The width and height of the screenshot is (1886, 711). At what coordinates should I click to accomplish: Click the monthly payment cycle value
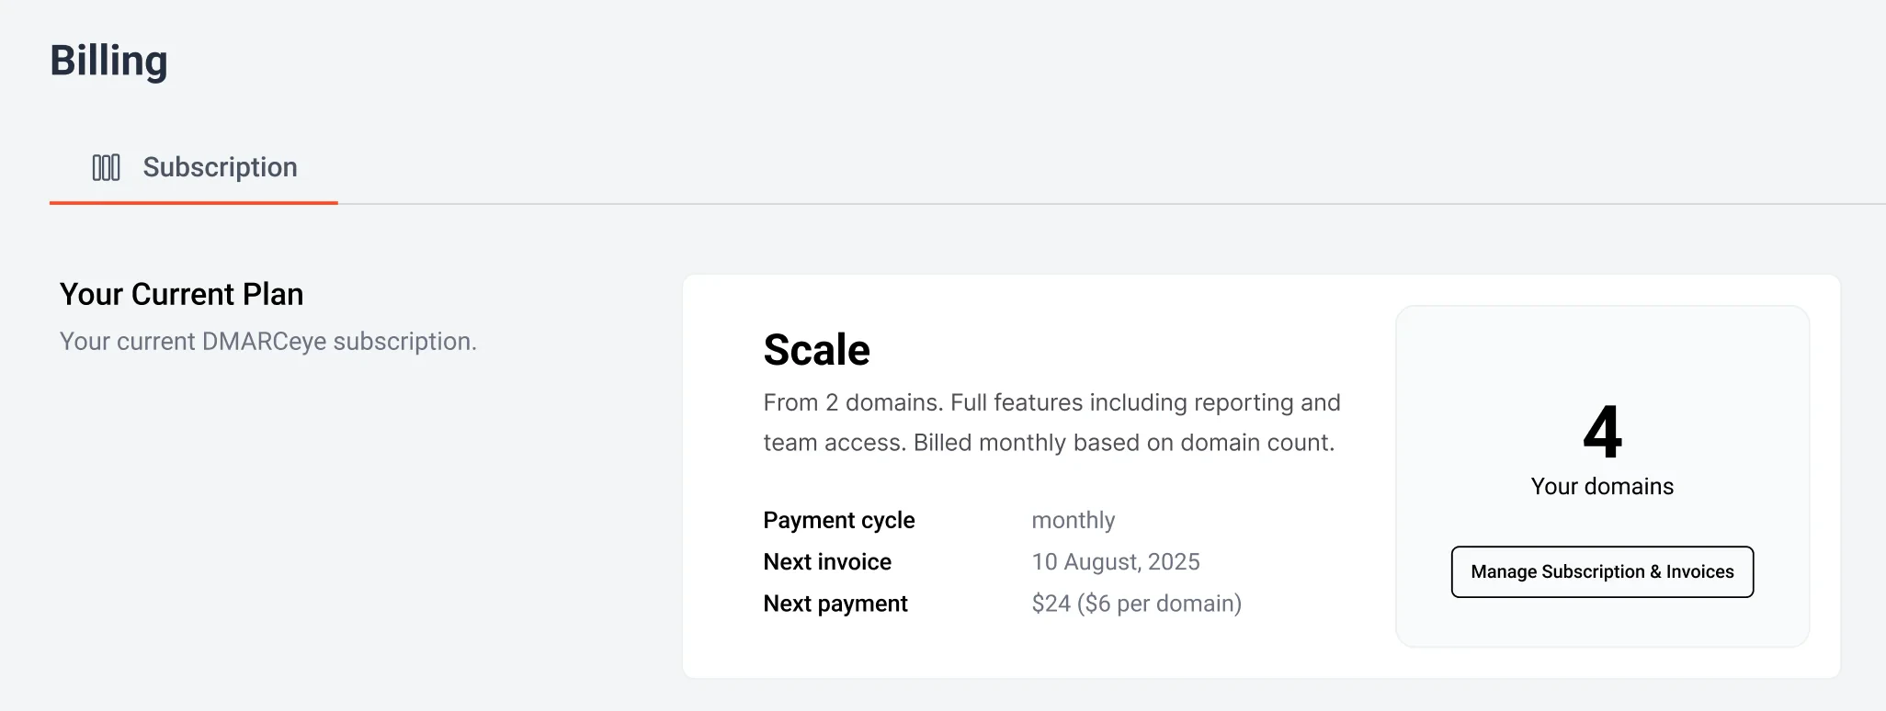click(1073, 520)
